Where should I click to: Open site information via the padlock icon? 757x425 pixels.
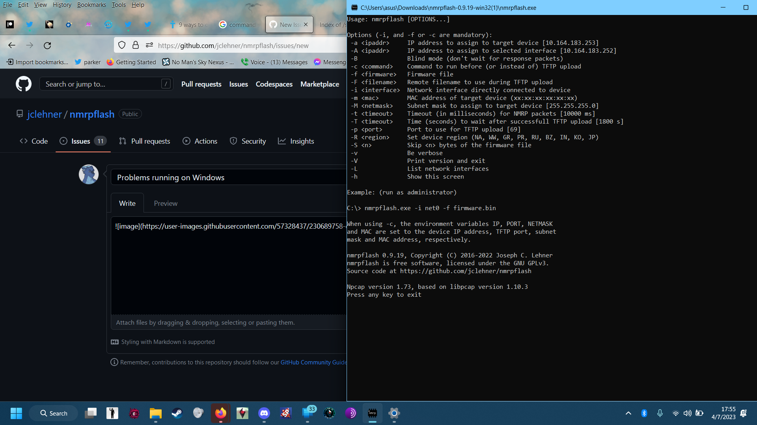(136, 45)
